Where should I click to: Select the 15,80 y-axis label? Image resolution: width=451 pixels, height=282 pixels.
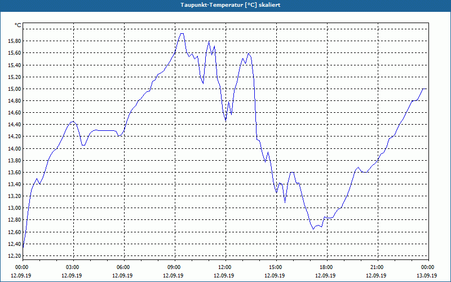pyautogui.click(x=15, y=41)
